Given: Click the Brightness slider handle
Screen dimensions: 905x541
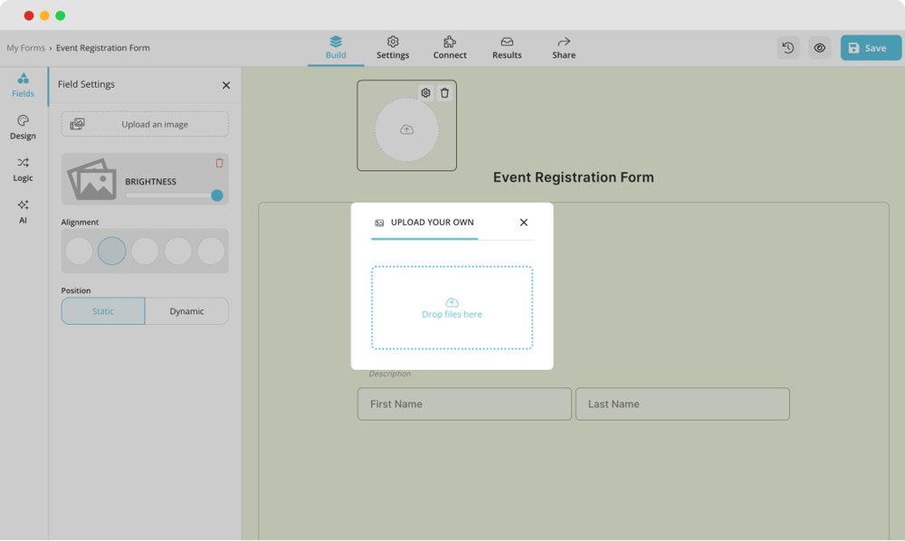Looking at the screenshot, I should tap(217, 195).
